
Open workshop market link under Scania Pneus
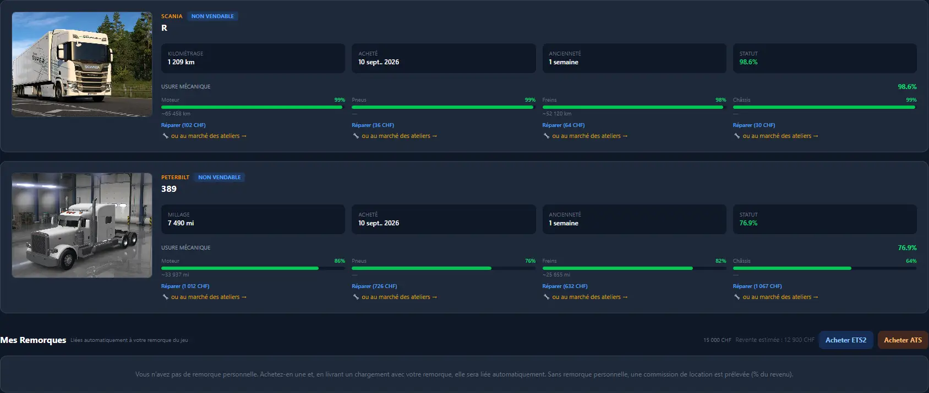pos(399,136)
